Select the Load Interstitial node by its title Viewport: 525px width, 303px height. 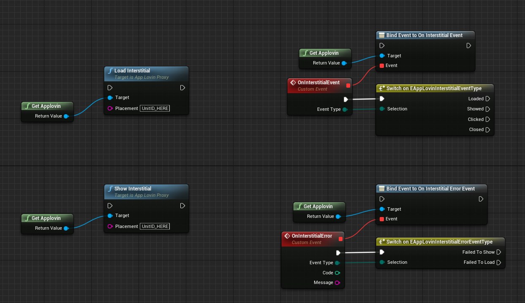pos(132,71)
